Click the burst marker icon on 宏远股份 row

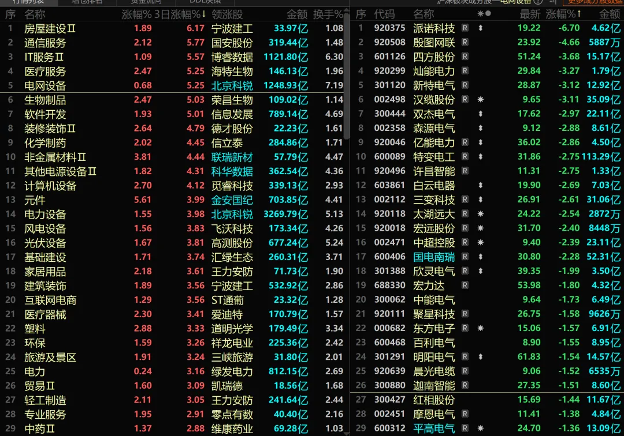pos(480,228)
